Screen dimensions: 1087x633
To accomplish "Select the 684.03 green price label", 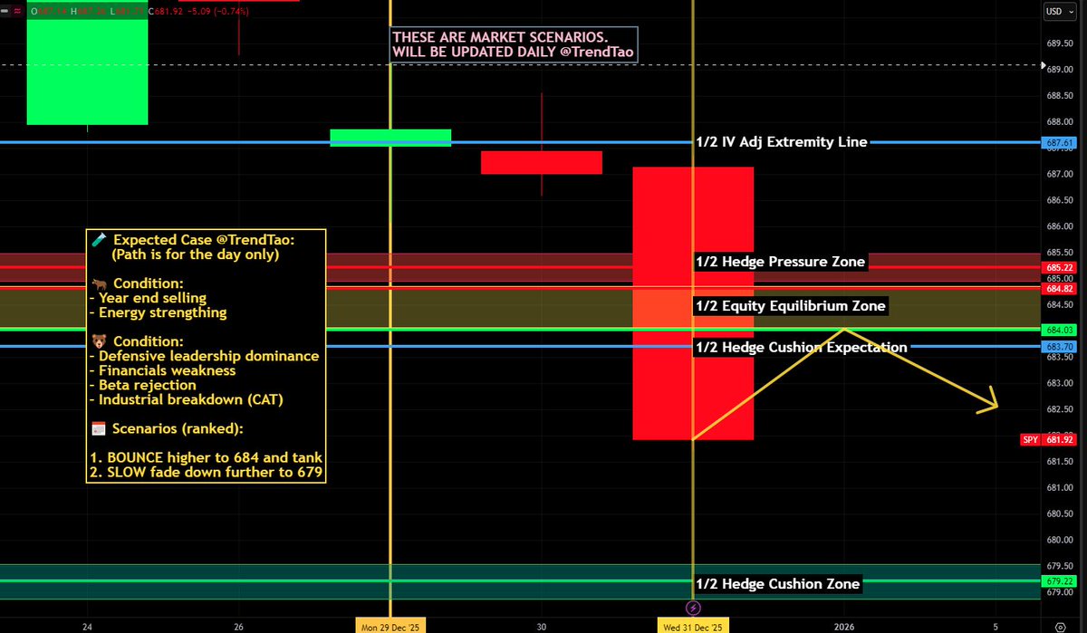I will click(1061, 330).
